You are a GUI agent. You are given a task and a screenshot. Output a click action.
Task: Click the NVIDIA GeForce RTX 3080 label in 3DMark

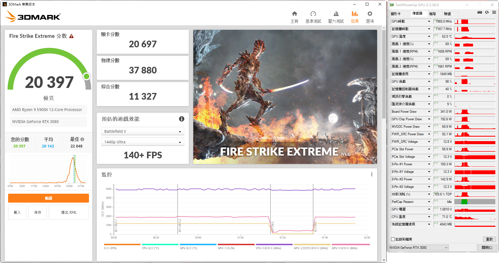point(49,122)
